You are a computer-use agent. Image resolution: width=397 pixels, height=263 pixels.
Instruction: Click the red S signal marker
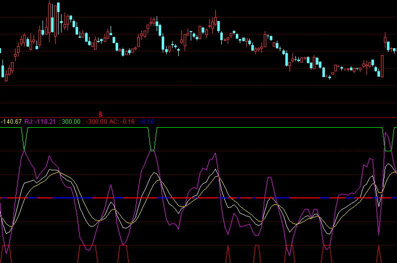101,114
